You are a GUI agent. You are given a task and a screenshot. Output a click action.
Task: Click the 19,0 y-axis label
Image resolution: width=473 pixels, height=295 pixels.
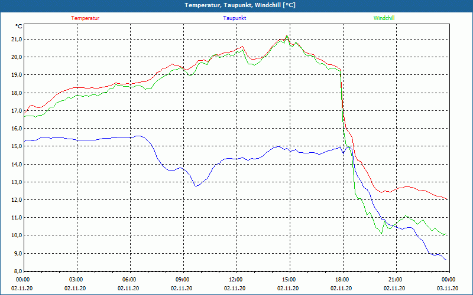coord(17,75)
